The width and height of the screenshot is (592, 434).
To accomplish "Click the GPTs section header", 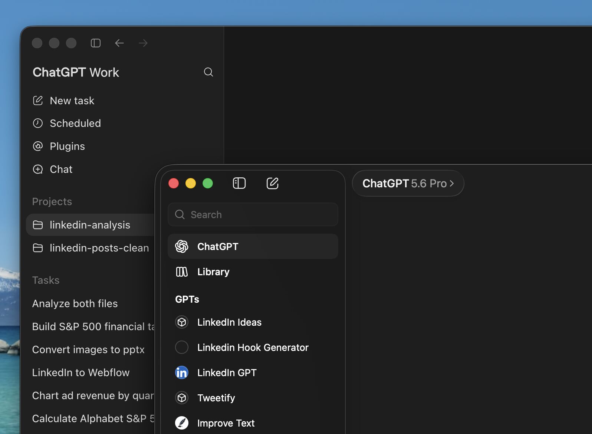I will click(187, 299).
